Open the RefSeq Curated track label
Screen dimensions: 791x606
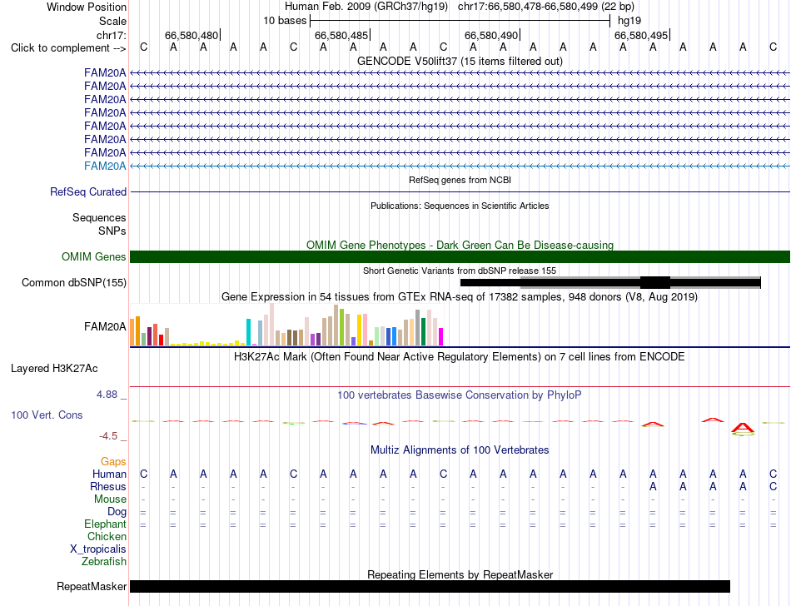click(x=87, y=192)
